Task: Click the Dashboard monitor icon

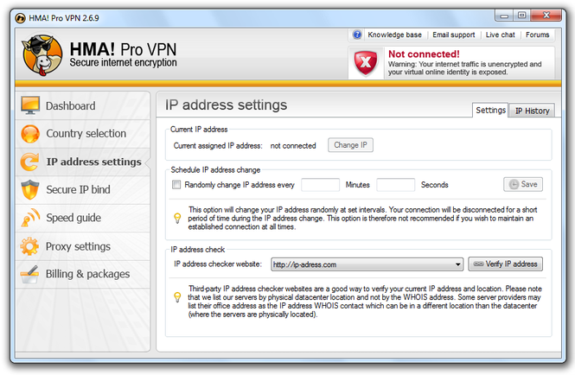Action: [30, 105]
